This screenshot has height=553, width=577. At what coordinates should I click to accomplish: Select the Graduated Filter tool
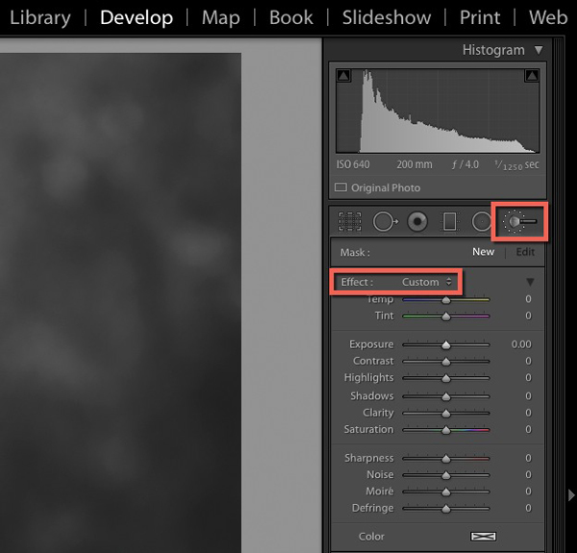pos(449,221)
